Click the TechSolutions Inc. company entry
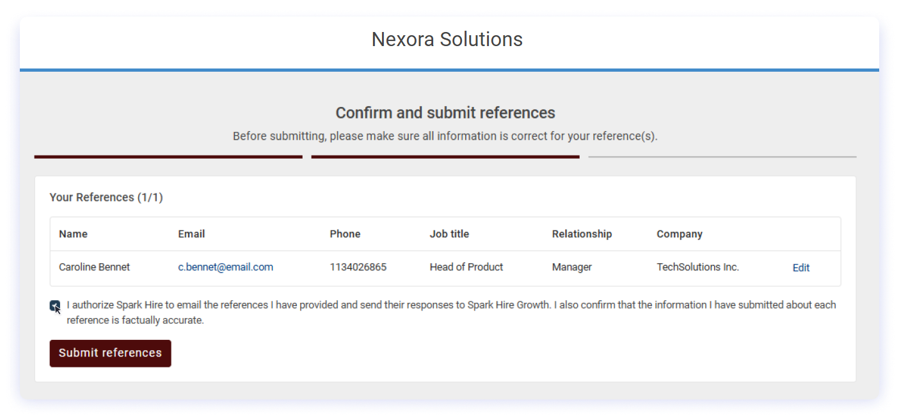899x418 pixels. 697,267
